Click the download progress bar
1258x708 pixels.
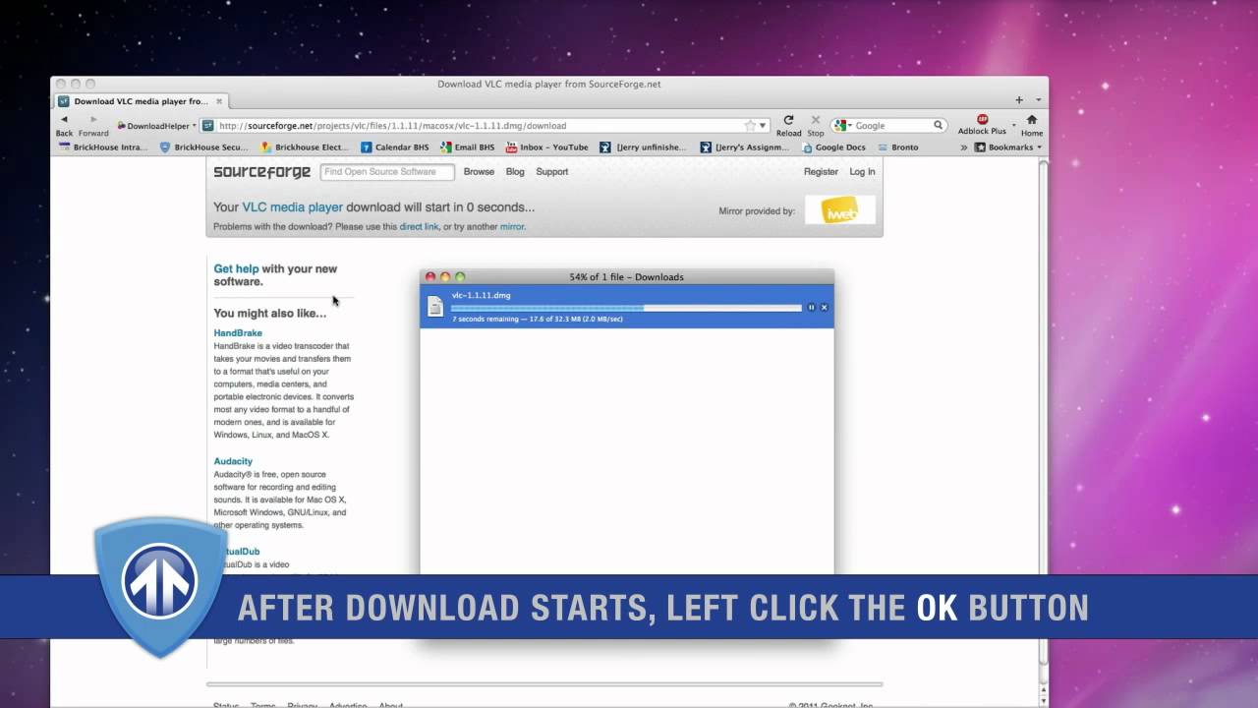click(x=626, y=308)
